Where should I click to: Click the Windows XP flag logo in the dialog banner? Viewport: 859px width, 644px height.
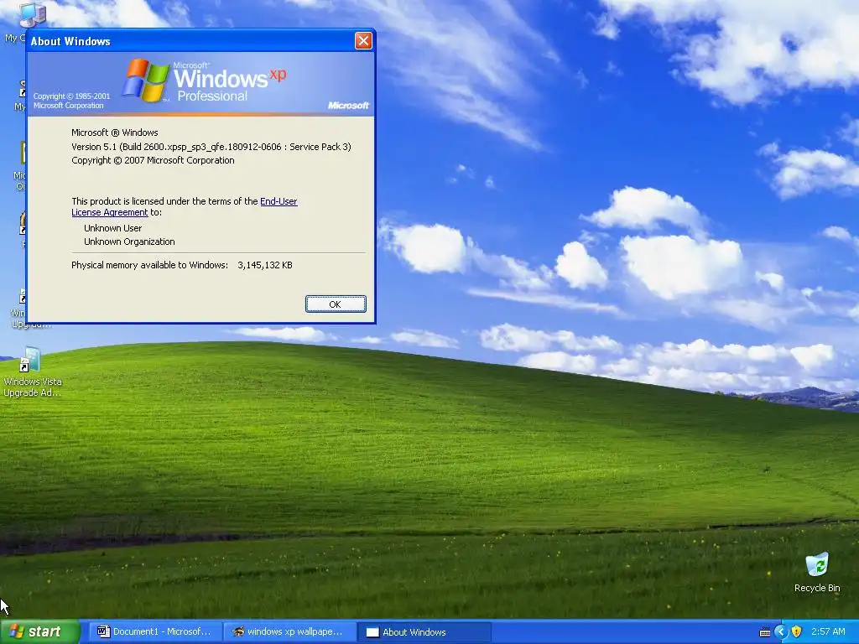pyautogui.click(x=146, y=80)
